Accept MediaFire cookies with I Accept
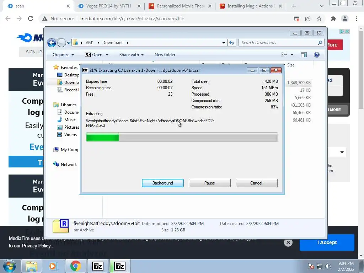This screenshot has width=364, height=273. [327, 242]
